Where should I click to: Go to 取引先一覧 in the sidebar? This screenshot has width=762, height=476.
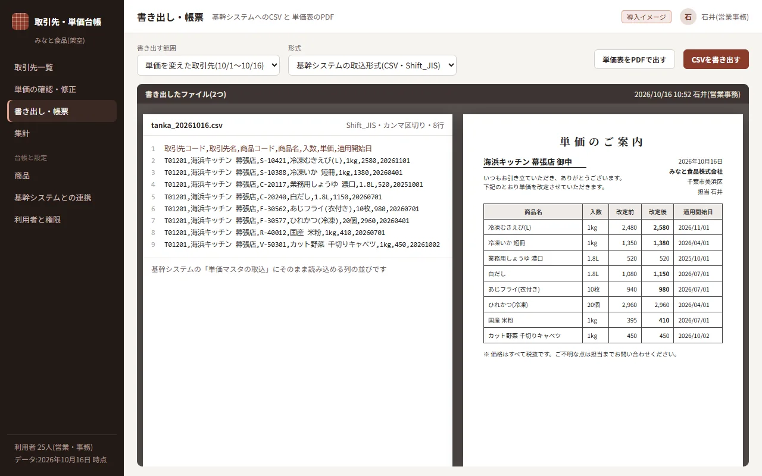coord(62,67)
